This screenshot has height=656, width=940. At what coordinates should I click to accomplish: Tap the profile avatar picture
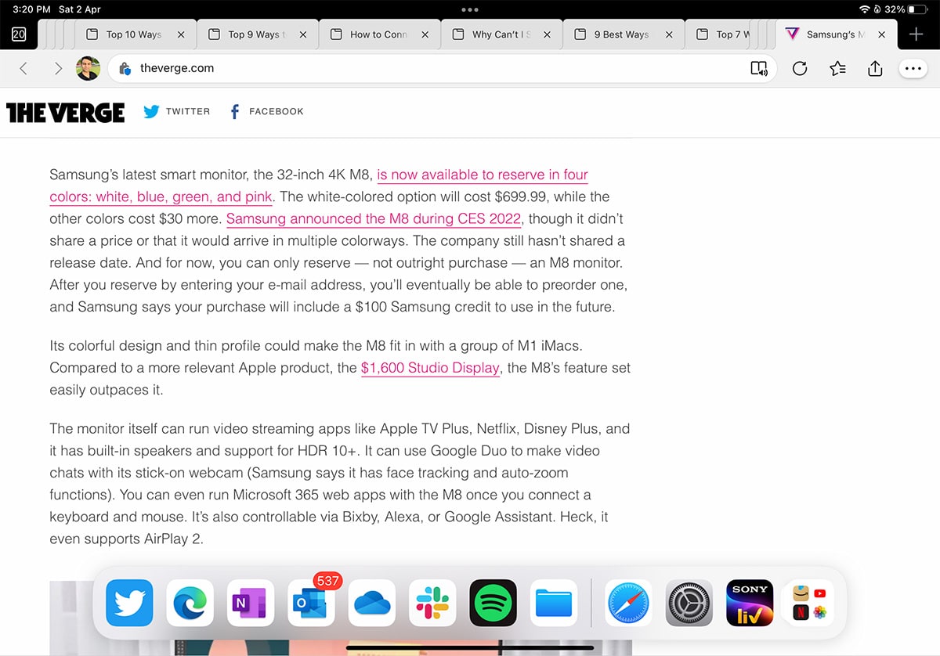coord(88,69)
